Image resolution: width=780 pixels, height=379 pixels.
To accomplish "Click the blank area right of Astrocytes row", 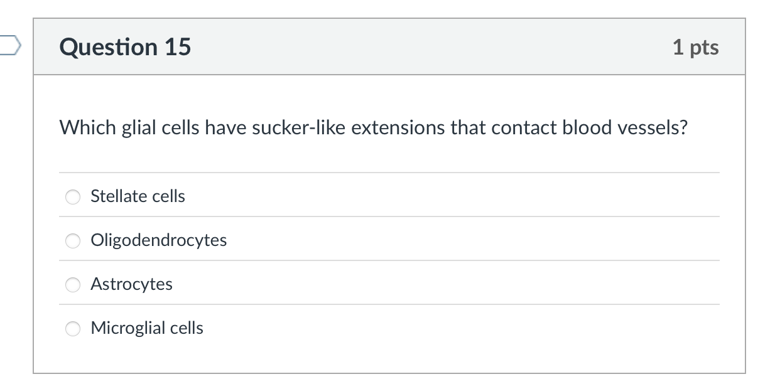I will point(440,284).
